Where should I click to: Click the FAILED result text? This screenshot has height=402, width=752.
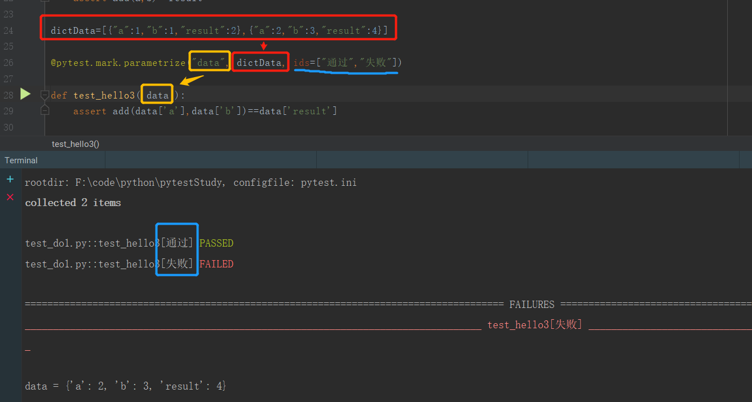click(216, 263)
